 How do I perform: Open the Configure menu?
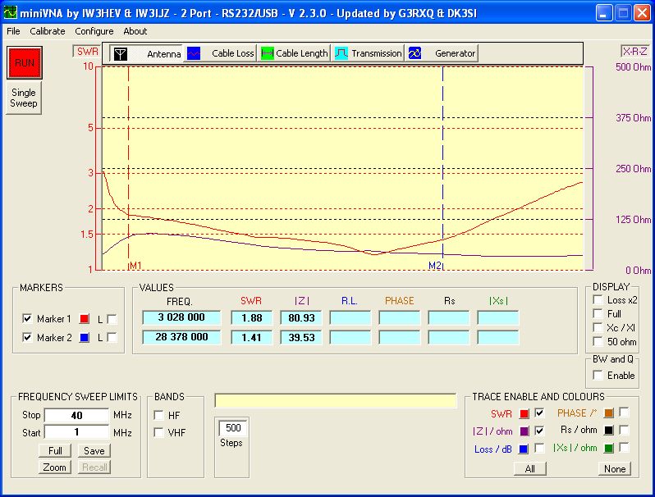(94, 31)
